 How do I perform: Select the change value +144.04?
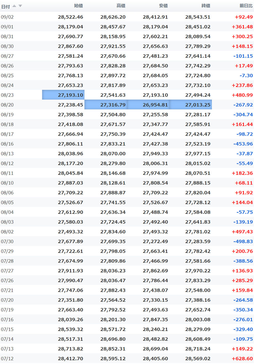pos(242,202)
